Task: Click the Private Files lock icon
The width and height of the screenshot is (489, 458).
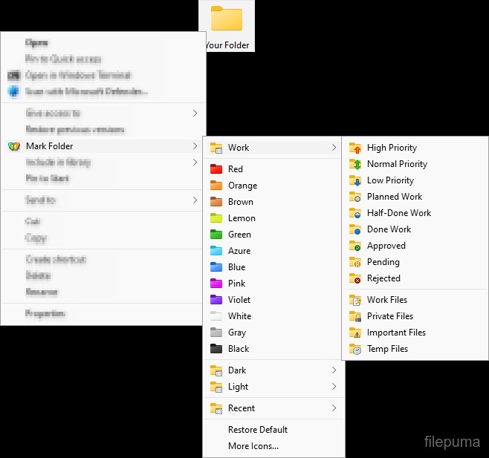Action: point(355,316)
